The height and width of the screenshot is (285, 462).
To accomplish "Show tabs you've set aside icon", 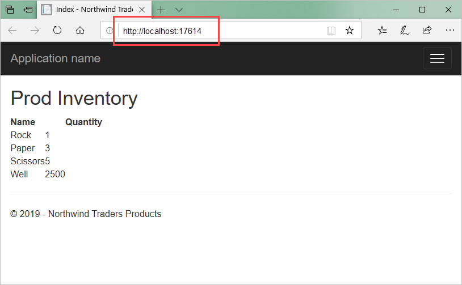I will 10,10.
